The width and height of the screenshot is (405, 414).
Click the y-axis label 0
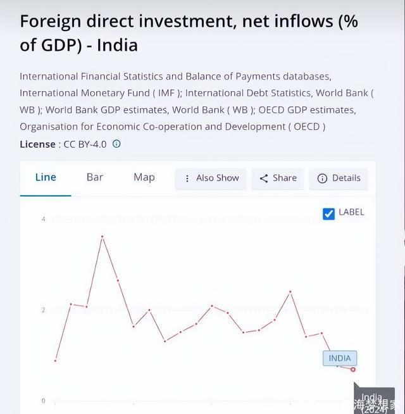coord(43,401)
